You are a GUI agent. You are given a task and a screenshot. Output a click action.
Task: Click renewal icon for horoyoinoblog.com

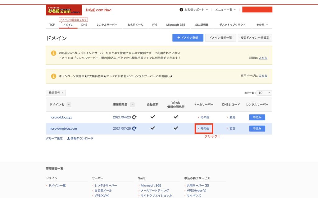(x=134, y=128)
